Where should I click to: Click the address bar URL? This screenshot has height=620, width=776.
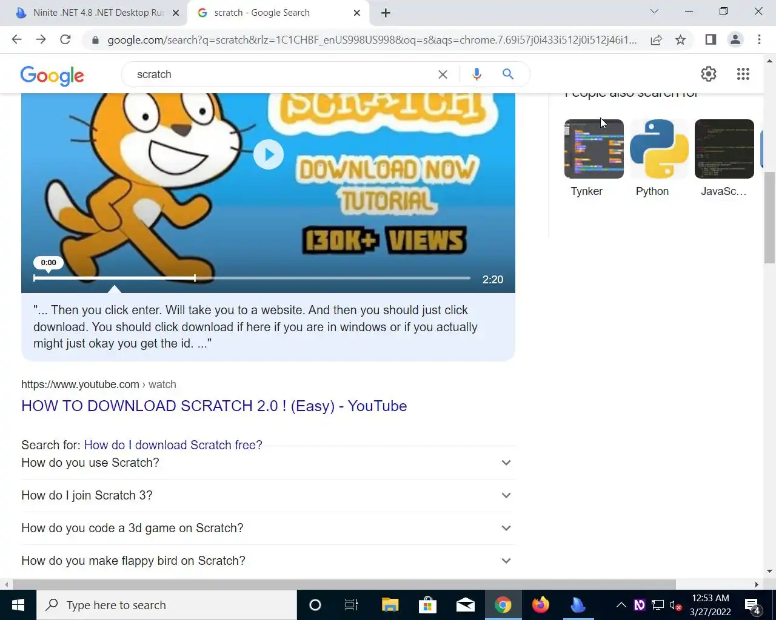click(372, 40)
